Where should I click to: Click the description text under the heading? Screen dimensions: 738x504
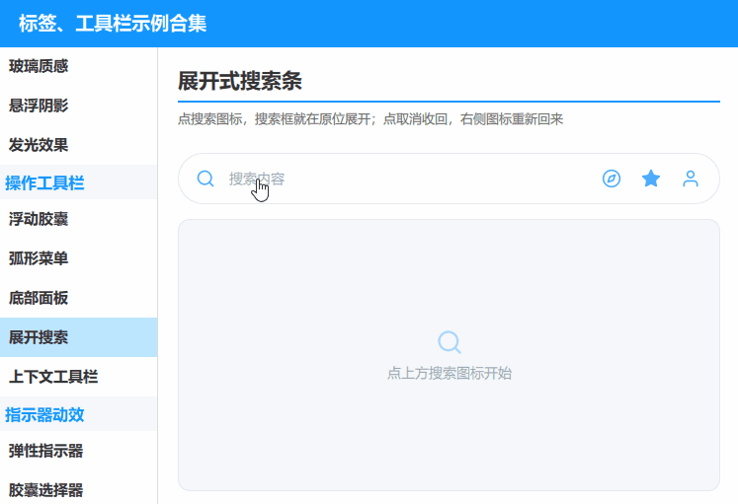click(x=370, y=118)
